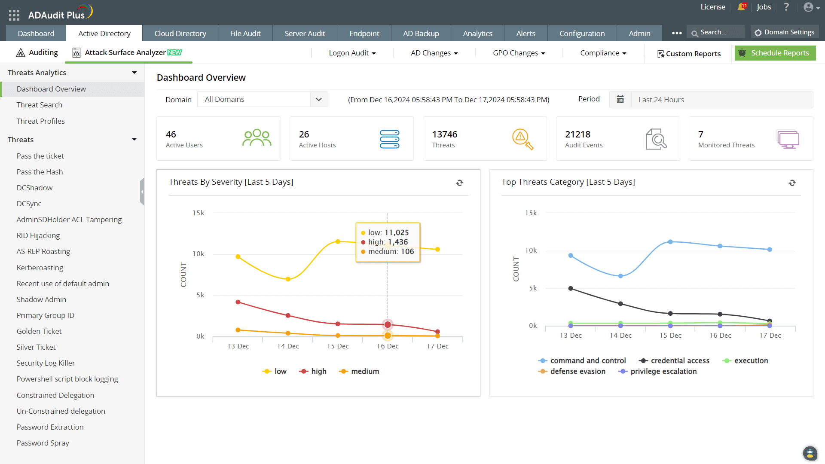The height and width of the screenshot is (464, 825).
Task: Expand the Logon Audit dropdown
Action: pyautogui.click(x=352, y=53)
